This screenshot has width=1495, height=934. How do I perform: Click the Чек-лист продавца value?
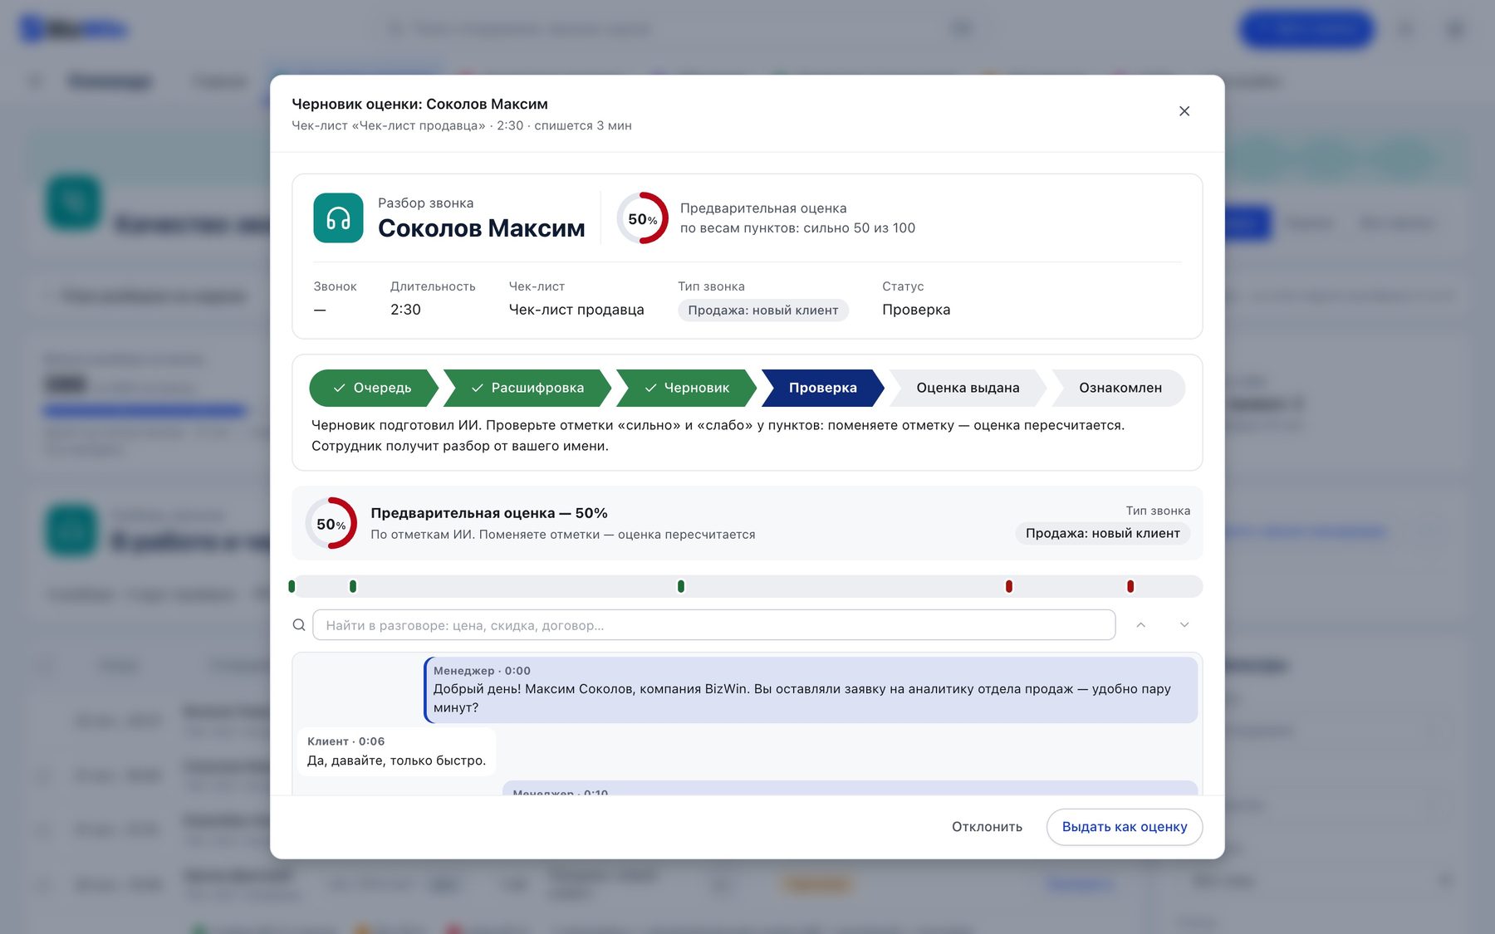[576, 310]
